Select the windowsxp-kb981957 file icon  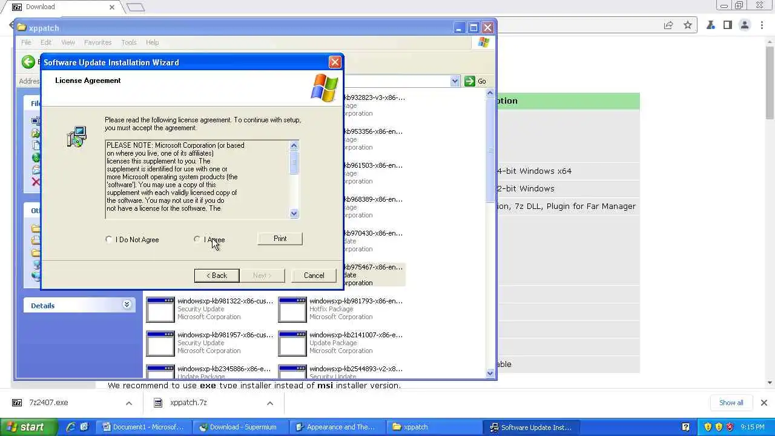click(160, 343)
